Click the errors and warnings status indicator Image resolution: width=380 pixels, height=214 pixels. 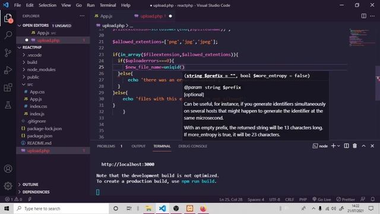14,199
